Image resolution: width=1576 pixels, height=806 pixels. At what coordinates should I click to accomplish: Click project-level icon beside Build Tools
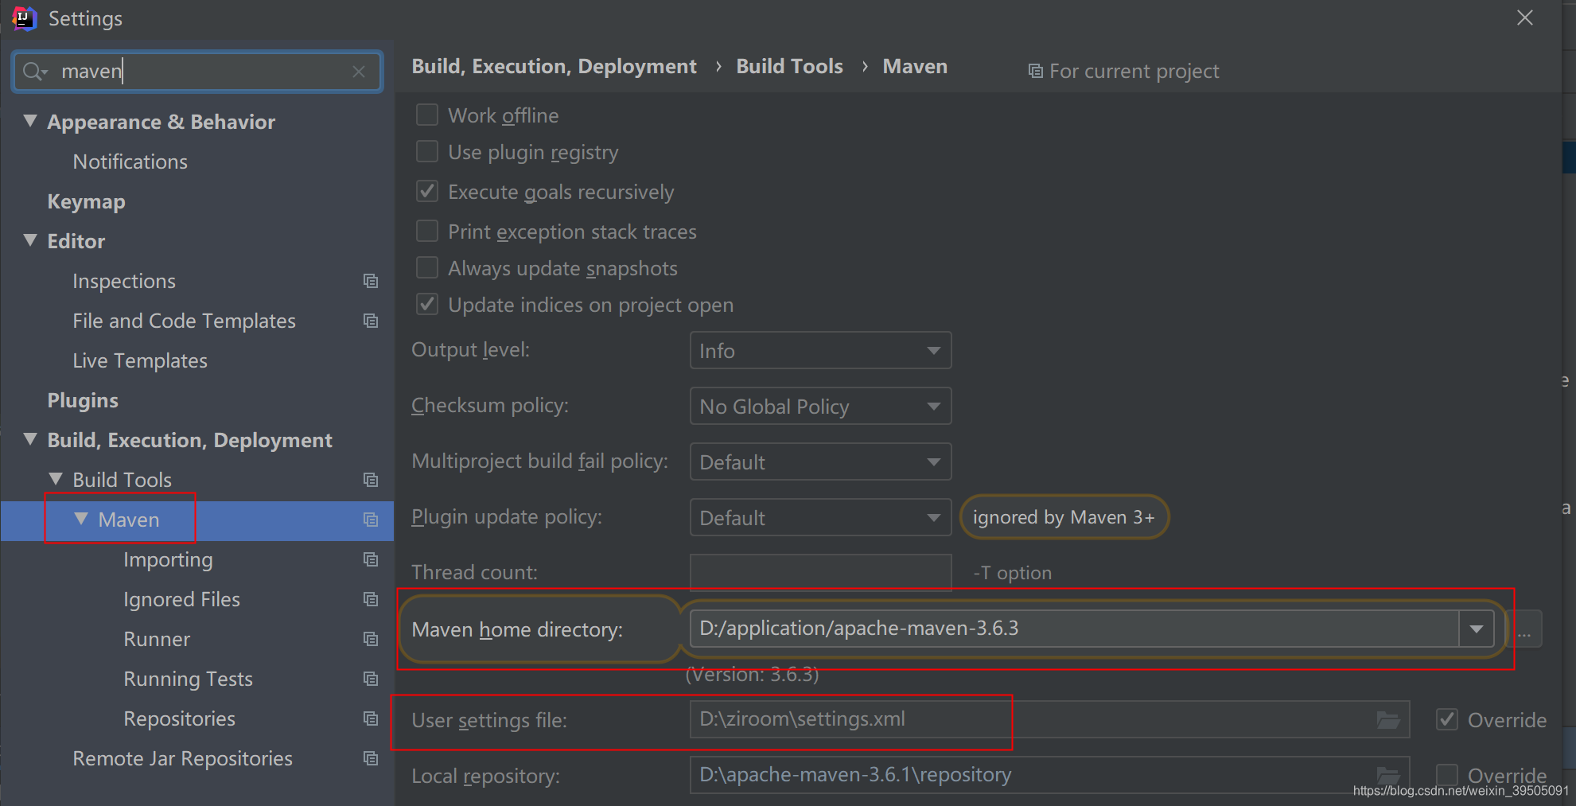(371, 480)
